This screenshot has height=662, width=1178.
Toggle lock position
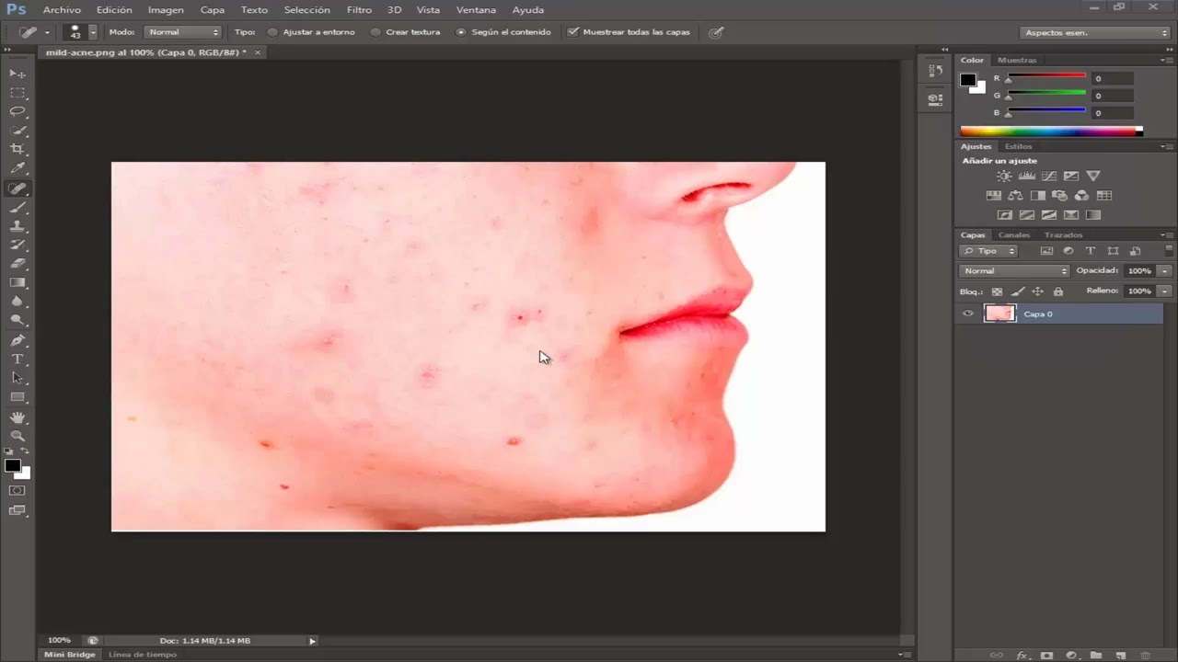pyautogui.click(x=1037, y=291)
